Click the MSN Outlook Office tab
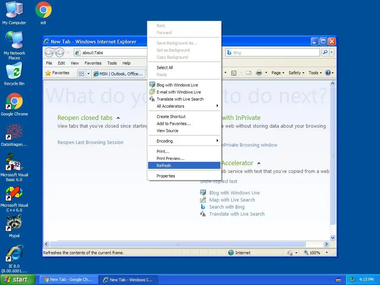The height and width of the screenshot is (285, 380). [119, 74]
